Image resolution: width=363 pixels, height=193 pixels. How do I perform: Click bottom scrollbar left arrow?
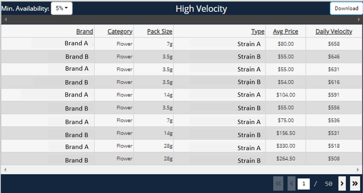5,169
